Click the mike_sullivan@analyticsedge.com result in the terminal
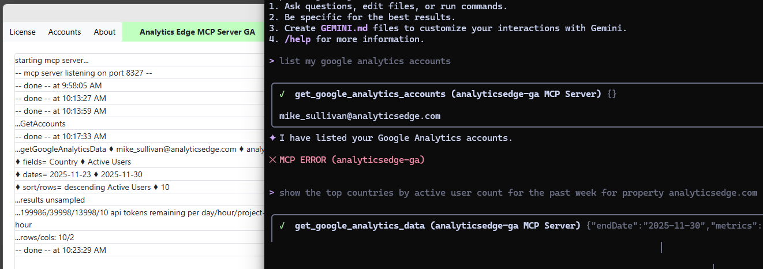 [360, 116]
